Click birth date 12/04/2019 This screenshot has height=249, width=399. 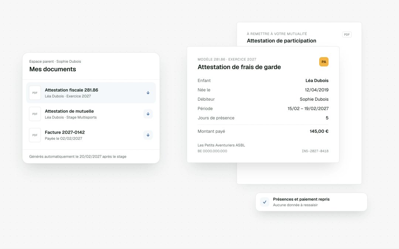click(317, 90)
